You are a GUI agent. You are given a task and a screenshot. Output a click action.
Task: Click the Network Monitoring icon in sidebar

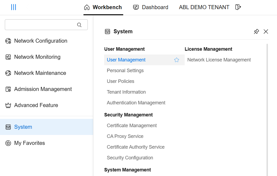8,57
